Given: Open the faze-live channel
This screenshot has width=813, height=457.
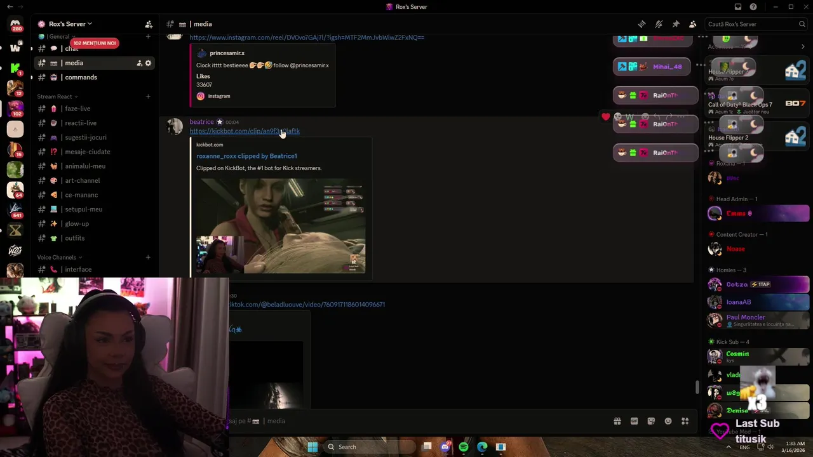Looking at the screenshot, I should click(x=77, y=109).
